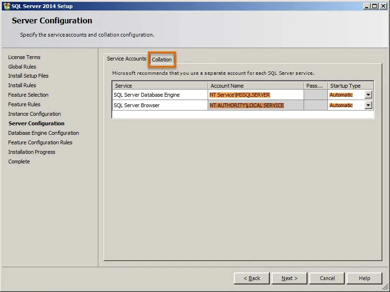Click the NT Service\MSSQLSERVER account name cell
The width and height of the screenshot is (390, 292).
click(x=256, y=95)
